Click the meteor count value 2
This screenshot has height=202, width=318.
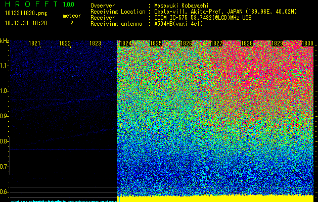click(x=72, y=23)
